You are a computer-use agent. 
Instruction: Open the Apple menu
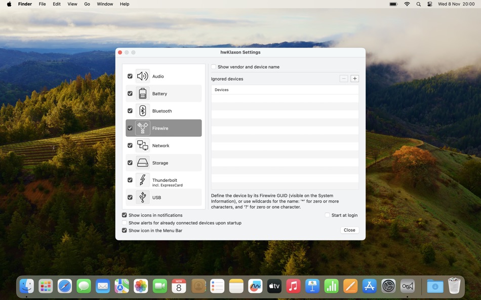(9, 4)
